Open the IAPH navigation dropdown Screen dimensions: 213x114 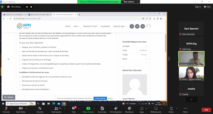(x=77, y=26)
